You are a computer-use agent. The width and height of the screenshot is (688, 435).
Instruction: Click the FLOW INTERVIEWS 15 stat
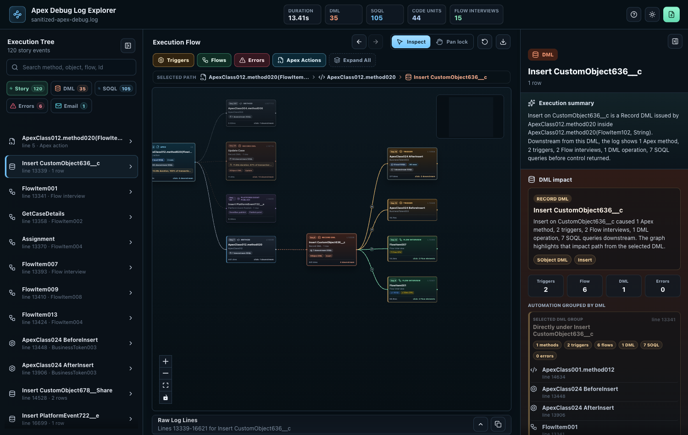click(x=476, y=15)
